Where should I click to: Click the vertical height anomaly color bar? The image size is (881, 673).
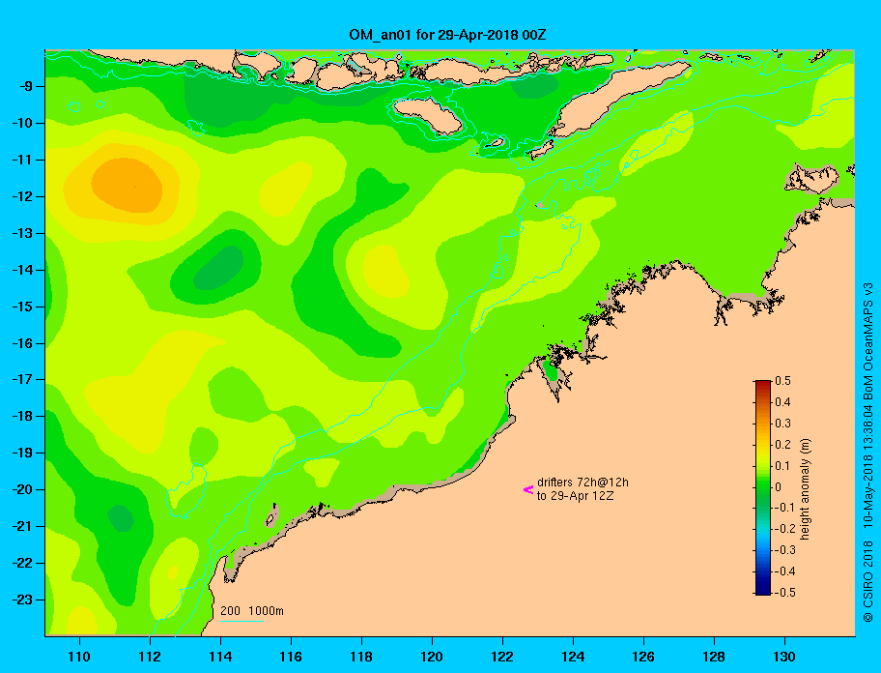click(x=763, y=487)
